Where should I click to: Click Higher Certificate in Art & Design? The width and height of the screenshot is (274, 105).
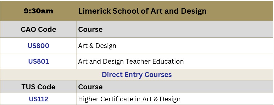(129, 99)
